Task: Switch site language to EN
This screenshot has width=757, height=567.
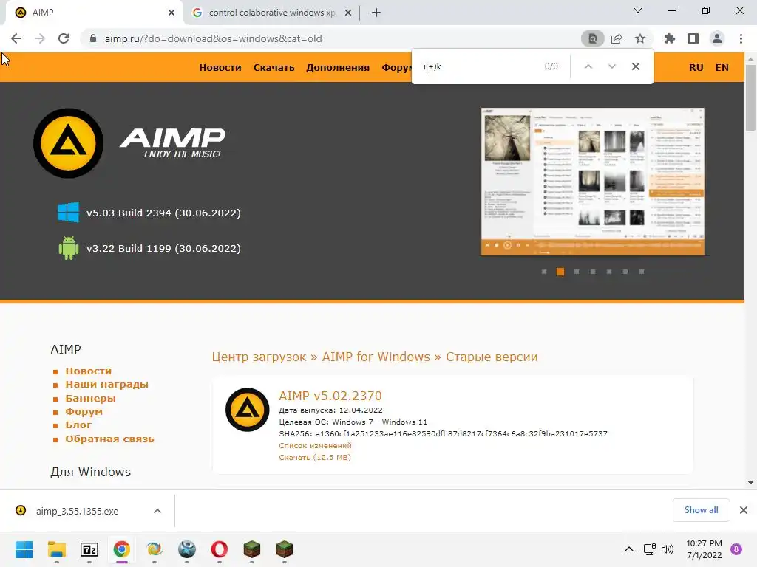Action: point(722,67)
